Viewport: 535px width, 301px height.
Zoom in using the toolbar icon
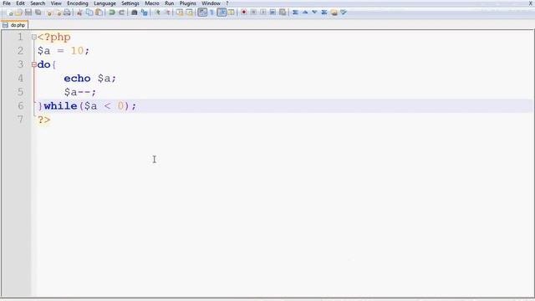coord(158,13)
